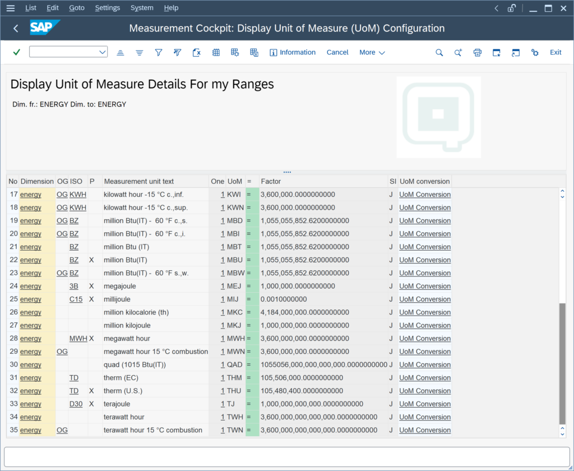Click the delete filter icon

click(x=178, y=53)
